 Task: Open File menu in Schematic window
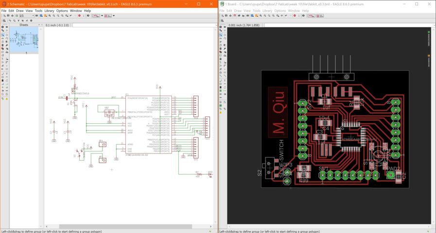3,11
